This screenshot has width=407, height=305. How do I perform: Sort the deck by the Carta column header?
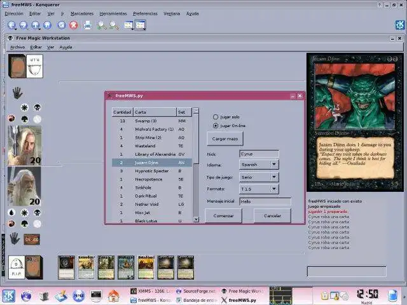click(x=155, y=112)
